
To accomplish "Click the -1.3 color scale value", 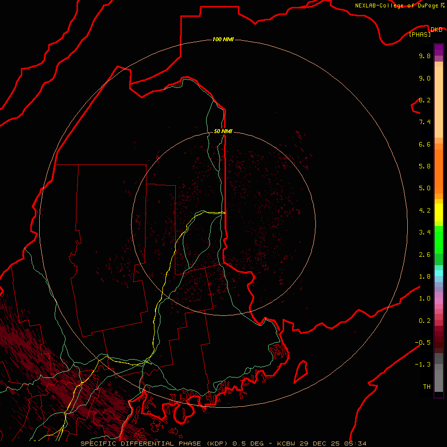I will tap(423, 365).
